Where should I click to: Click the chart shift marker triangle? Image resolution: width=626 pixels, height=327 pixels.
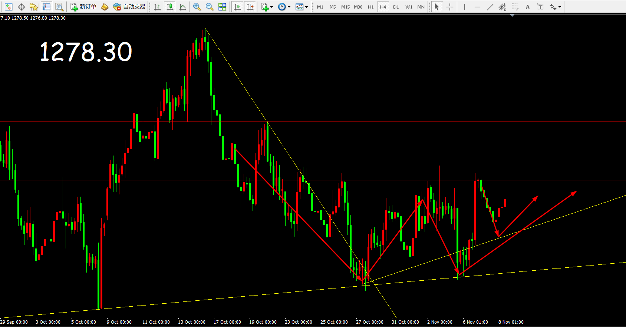512,16
